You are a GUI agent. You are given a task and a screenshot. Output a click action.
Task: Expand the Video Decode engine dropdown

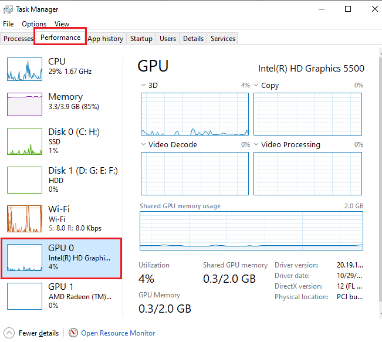[x=144, y=145]
